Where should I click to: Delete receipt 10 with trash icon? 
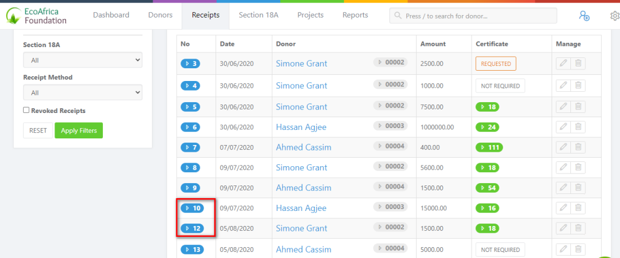(x=578, y=208)
